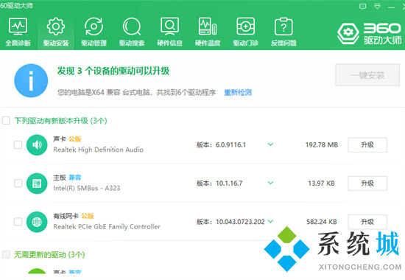Image resolution: width=405 pixels, height=280 pixels.
Task: Expand version dropdown for 10.1.16.7
Action: click(x=270, y=183)
